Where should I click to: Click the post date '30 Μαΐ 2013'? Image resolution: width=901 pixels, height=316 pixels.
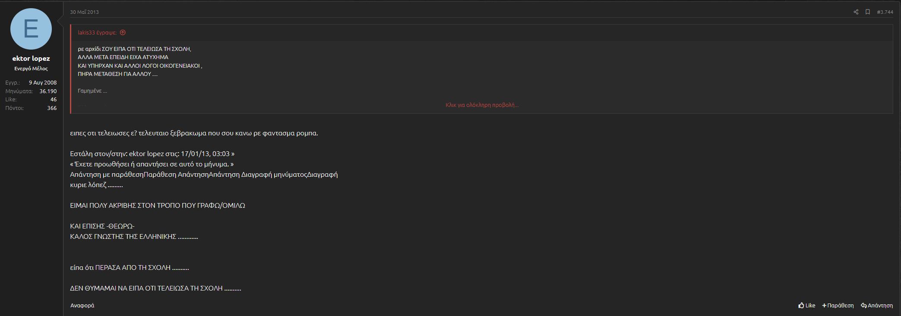pos(85,12)
